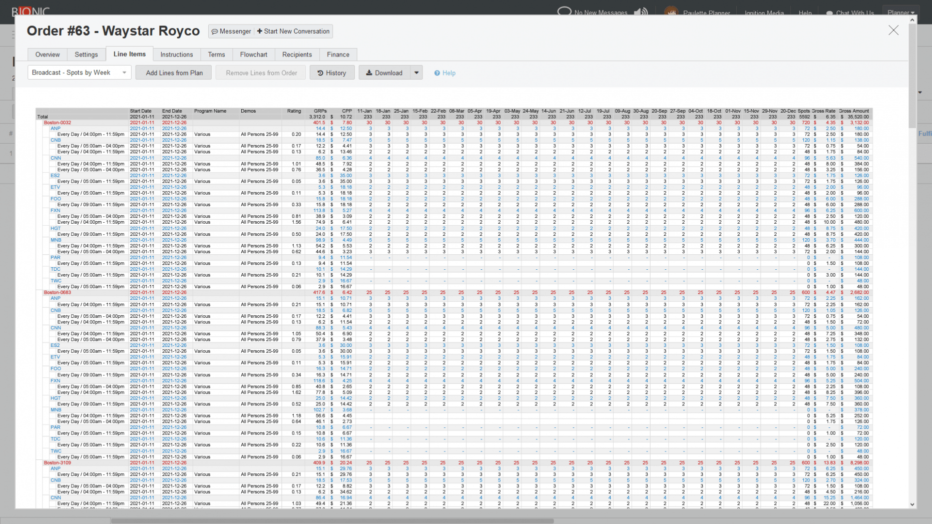
Task: Click Start New Conversation
Action: coord(293,31)
